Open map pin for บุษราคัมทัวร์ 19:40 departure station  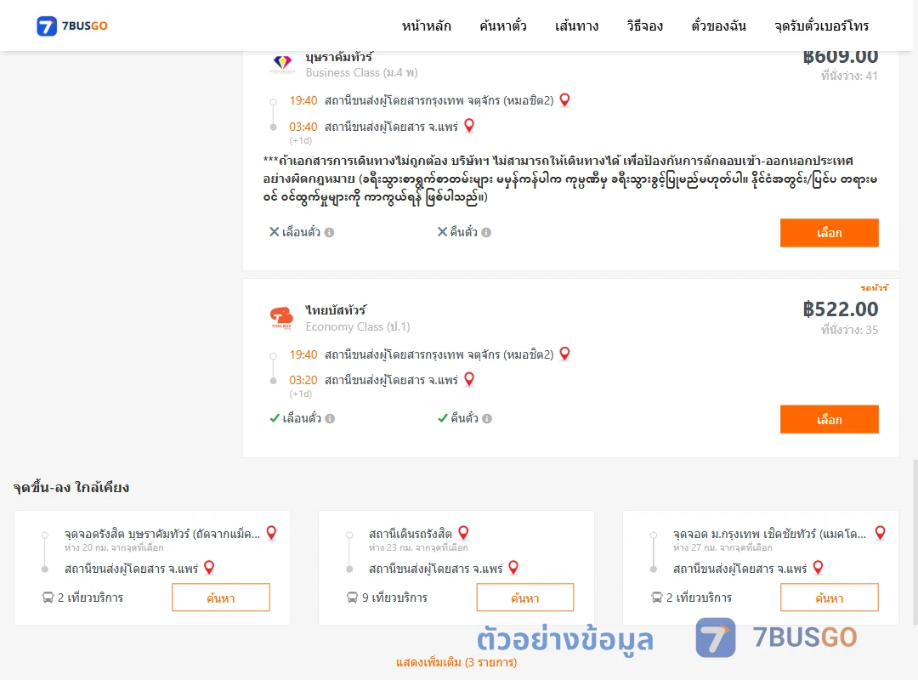(x=564, y=100)
